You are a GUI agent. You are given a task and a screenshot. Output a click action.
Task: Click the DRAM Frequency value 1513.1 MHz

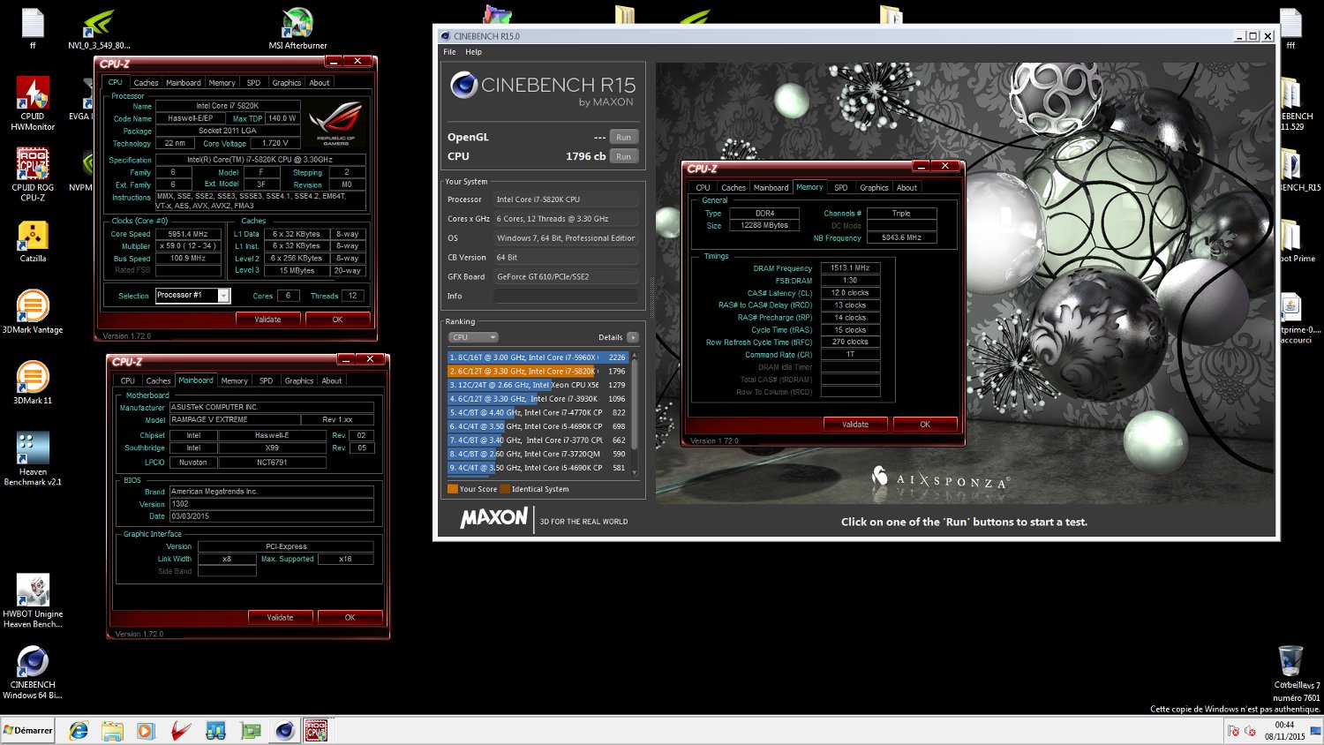point(850,267)
